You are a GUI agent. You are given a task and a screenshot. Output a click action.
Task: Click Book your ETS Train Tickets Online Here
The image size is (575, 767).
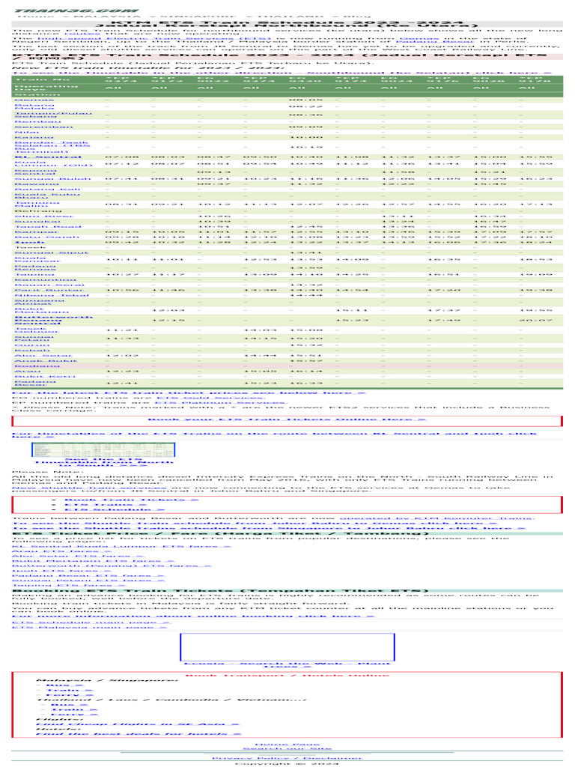[x=287, y=419]
